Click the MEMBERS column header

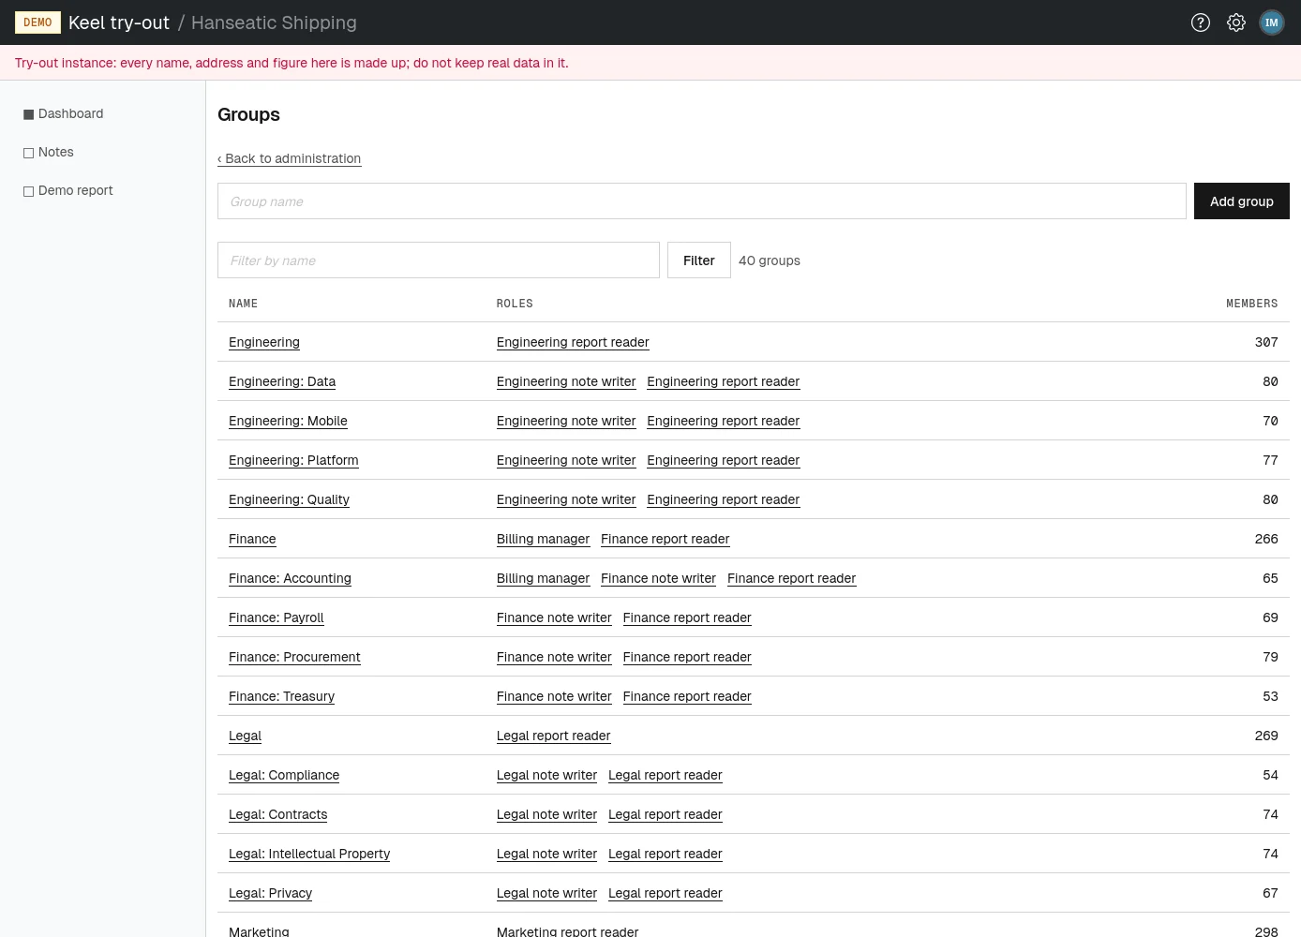click(1252, 304)
